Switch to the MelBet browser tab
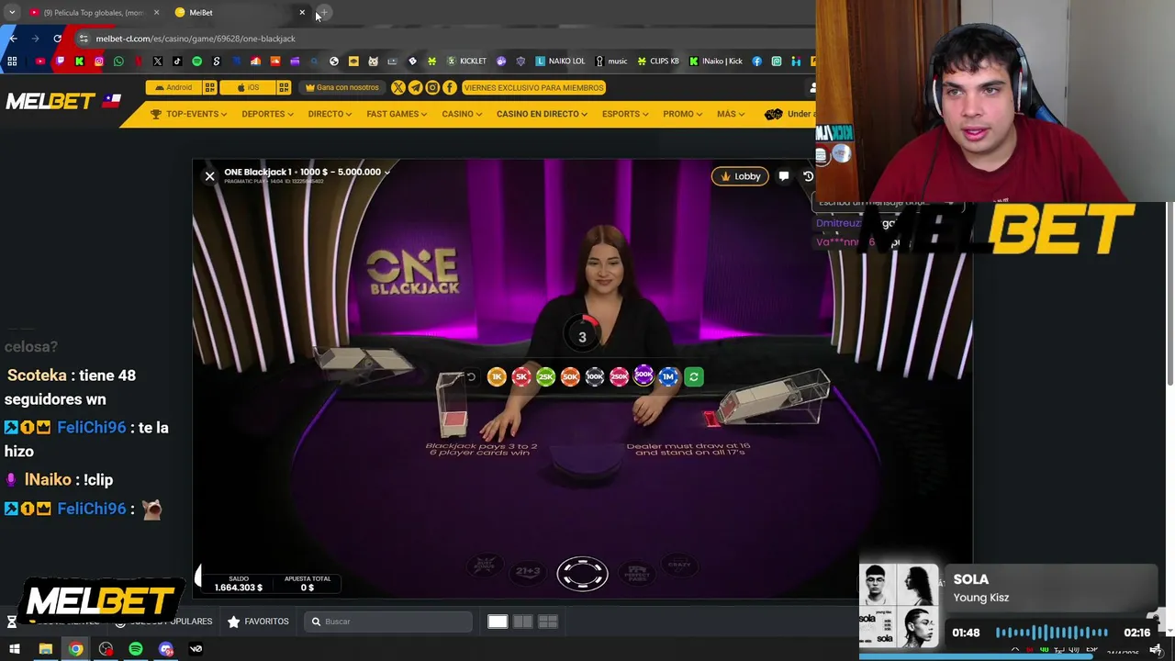 pos(239,12)
